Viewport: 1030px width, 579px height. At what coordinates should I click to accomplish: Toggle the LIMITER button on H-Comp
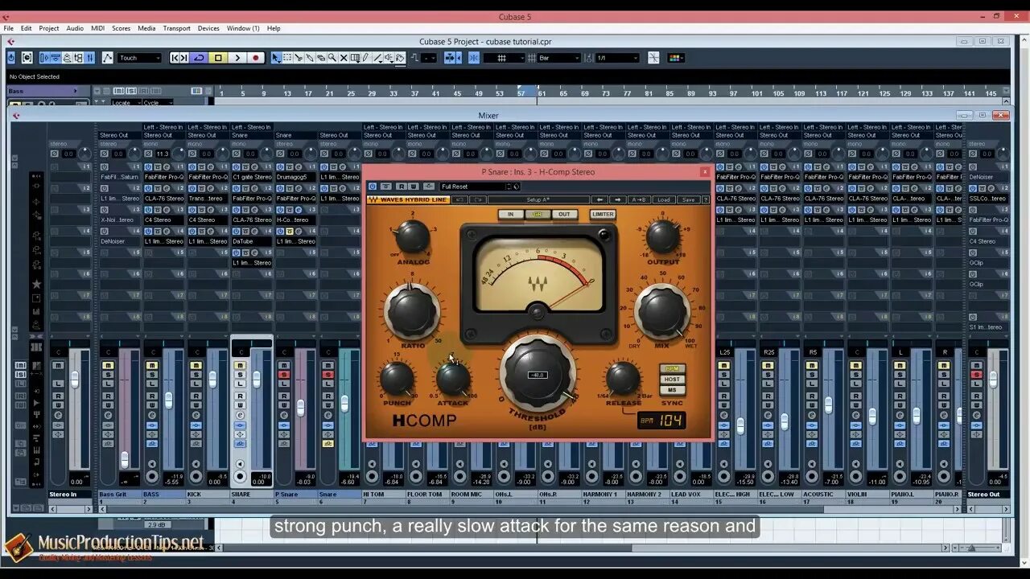[603, 214]
